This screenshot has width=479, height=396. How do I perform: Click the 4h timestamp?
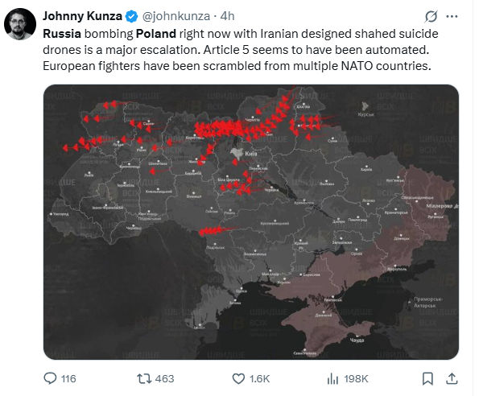(227, 16)
